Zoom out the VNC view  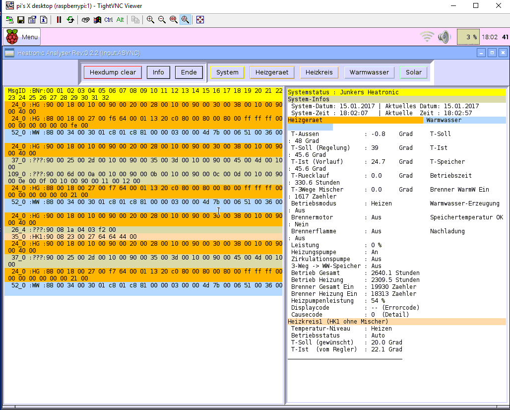(162, 20)
